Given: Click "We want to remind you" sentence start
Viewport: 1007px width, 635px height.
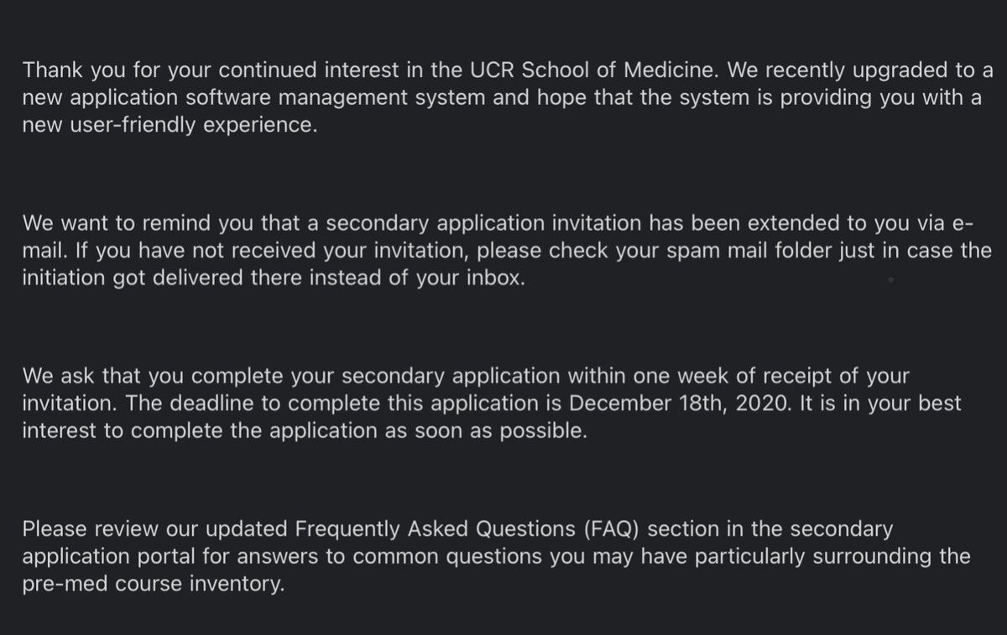Looking at the screenshot, I should pos(117,224).
